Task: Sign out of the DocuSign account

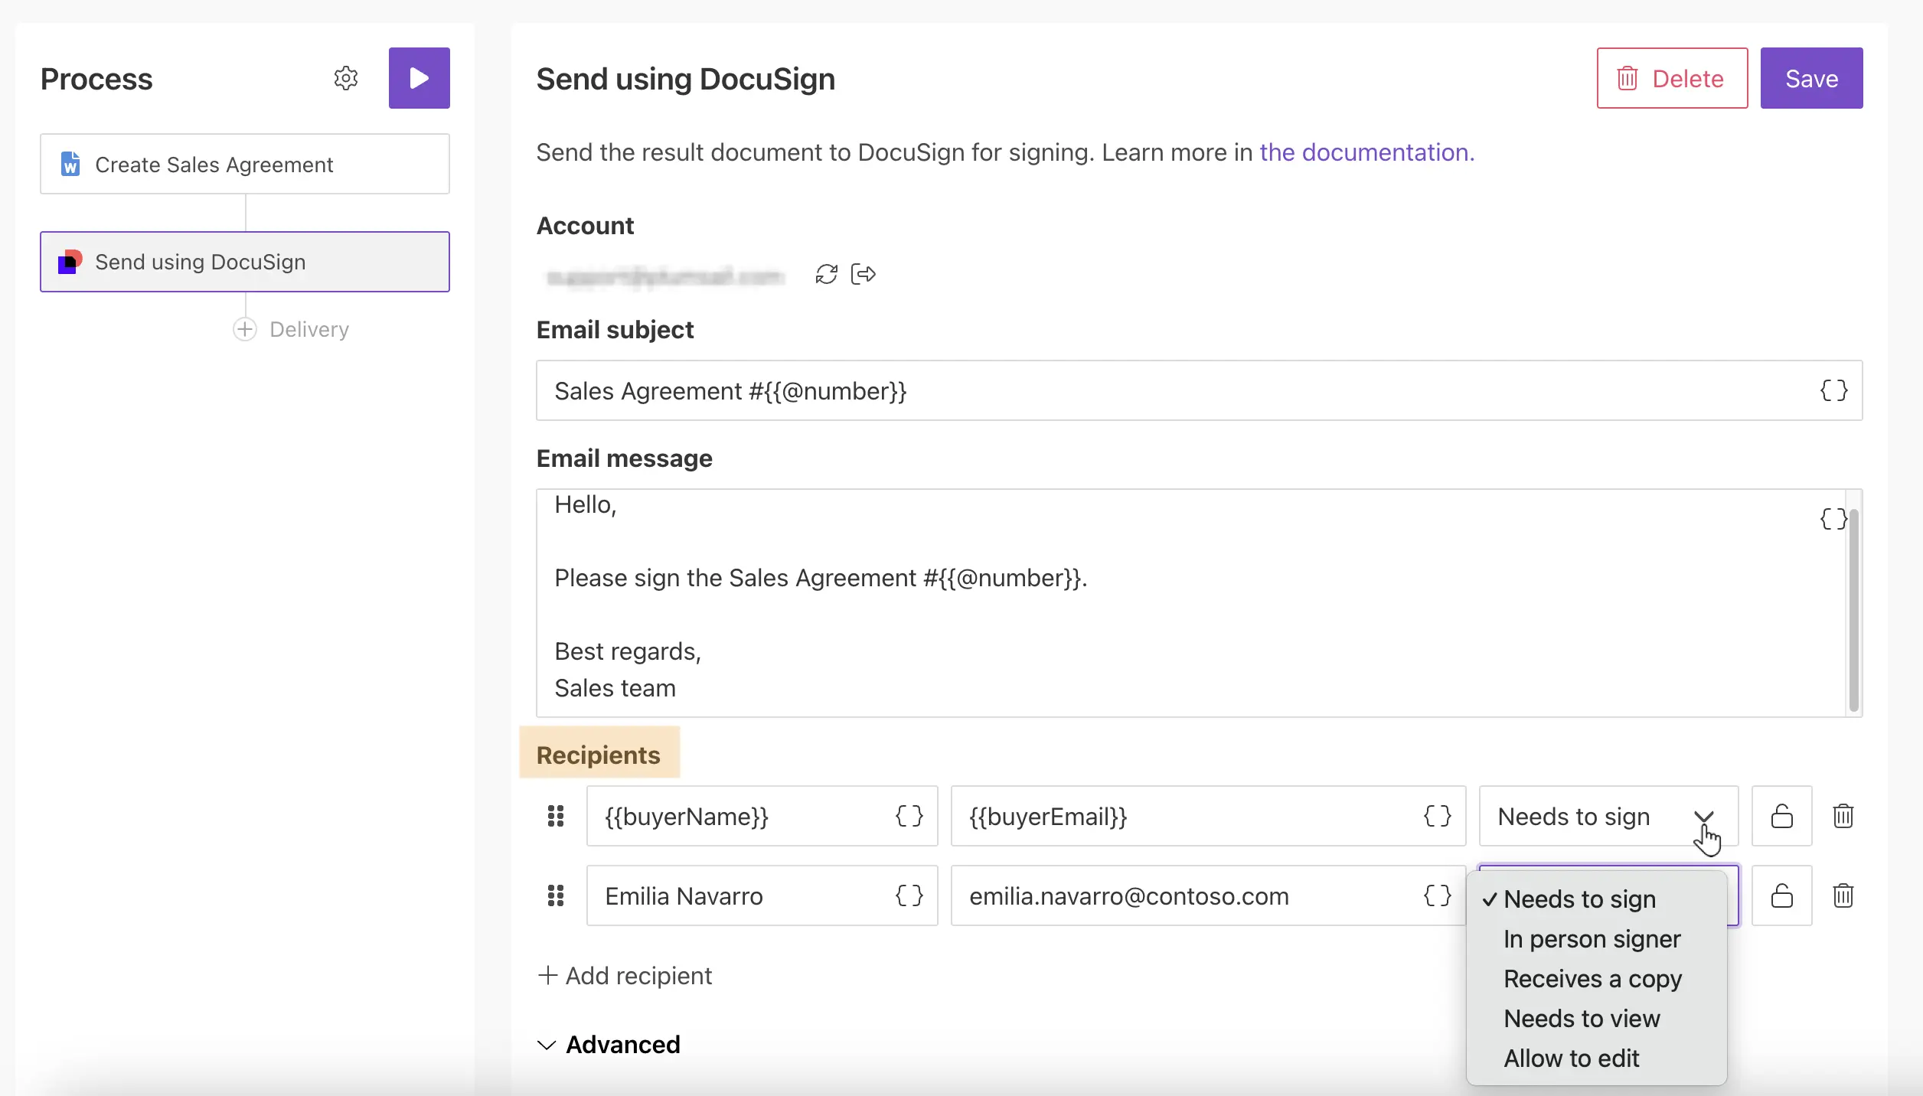Action: tap(863, 274)
